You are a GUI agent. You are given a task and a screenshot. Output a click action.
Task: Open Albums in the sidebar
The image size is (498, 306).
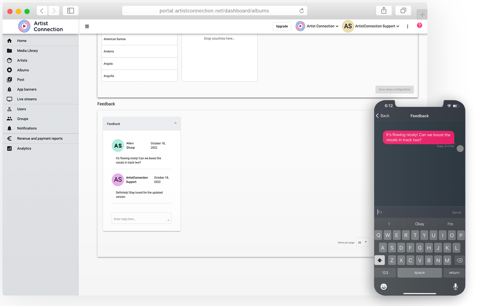click(x=23, y=70)
